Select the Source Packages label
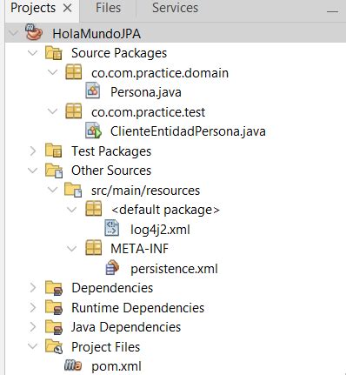346x375 pixels. pos(119,53)
